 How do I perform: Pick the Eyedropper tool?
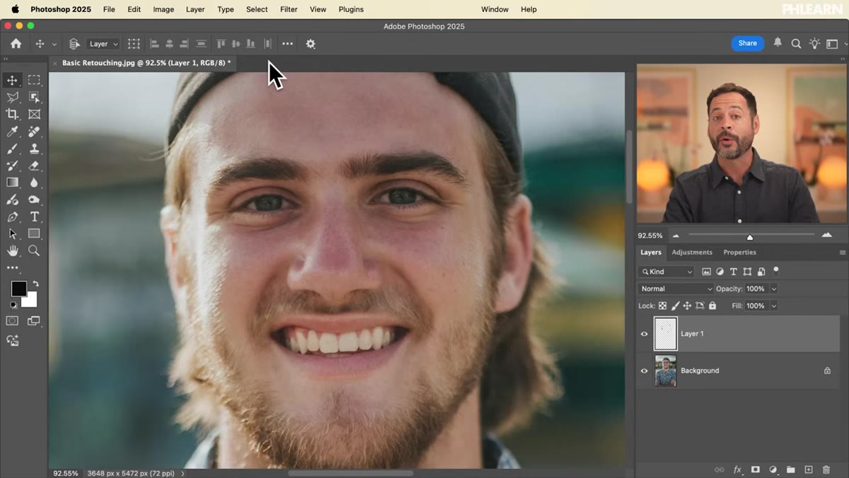12,132
